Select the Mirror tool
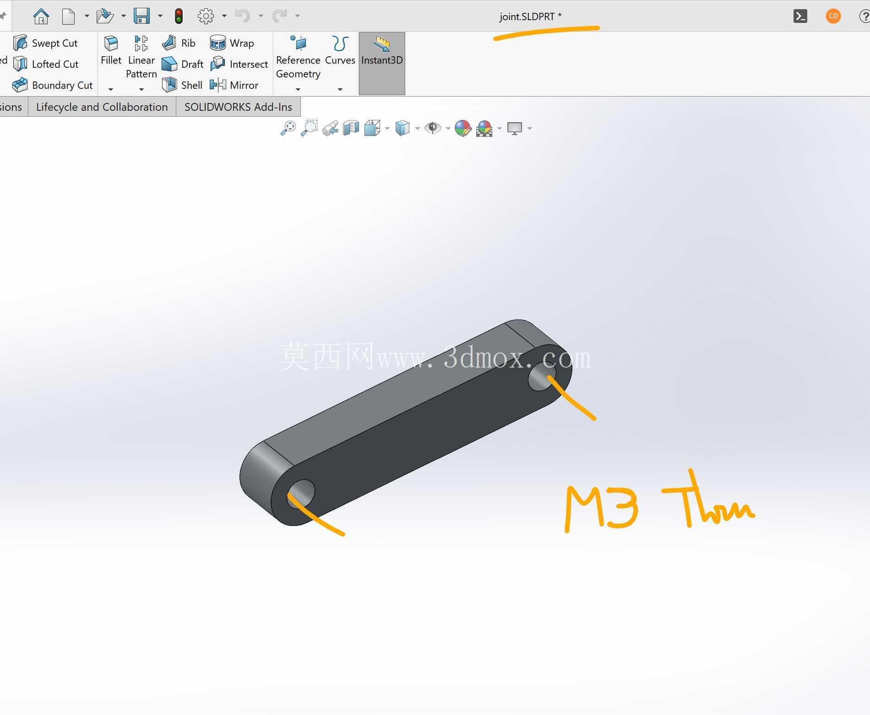Screen dimensions: 870x715 pyautogui.click(x=234, y=85)
